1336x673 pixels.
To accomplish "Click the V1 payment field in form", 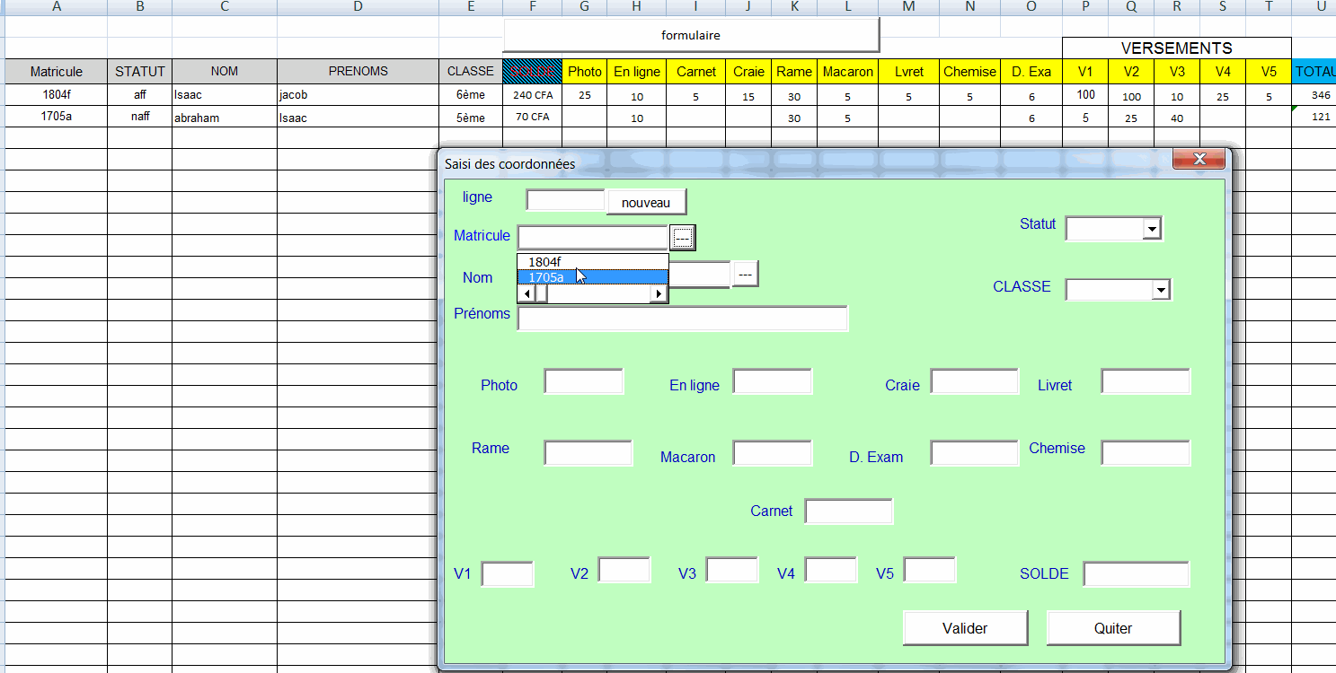I will coord(508,574).
